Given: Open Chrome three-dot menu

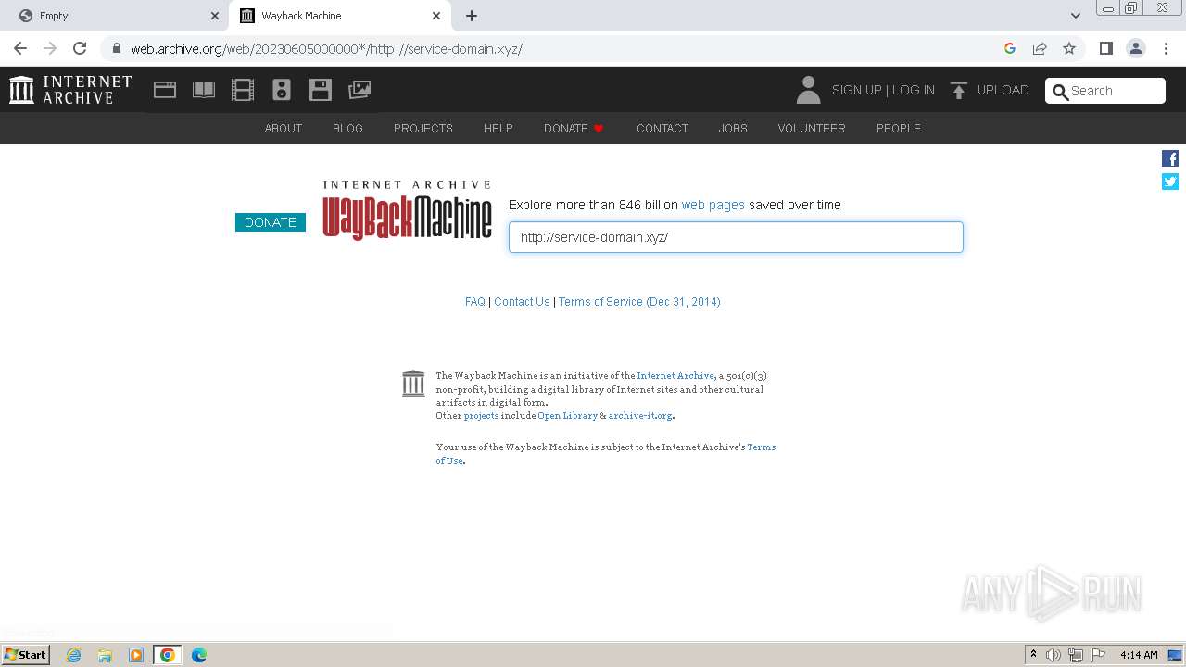Looking at the screenshot, I should tap(1166, 48).
